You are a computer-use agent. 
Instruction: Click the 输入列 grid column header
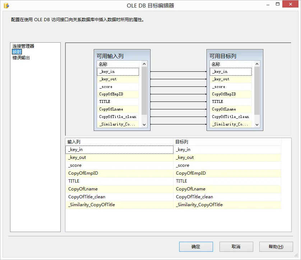119,142
